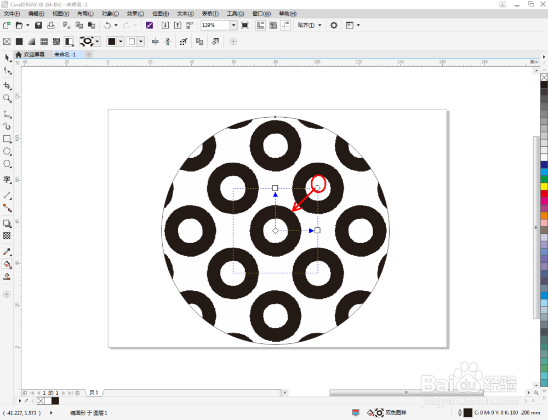Select the Color Eyedropper tool
Viewport: 548px width, 420px height.
click(7, 252)
